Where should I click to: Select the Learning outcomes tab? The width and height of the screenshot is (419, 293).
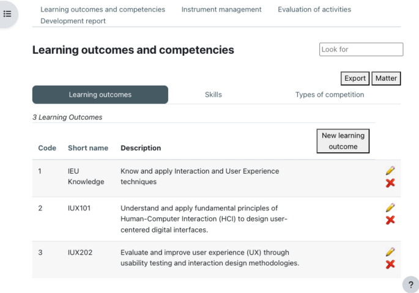pos(100,95)
